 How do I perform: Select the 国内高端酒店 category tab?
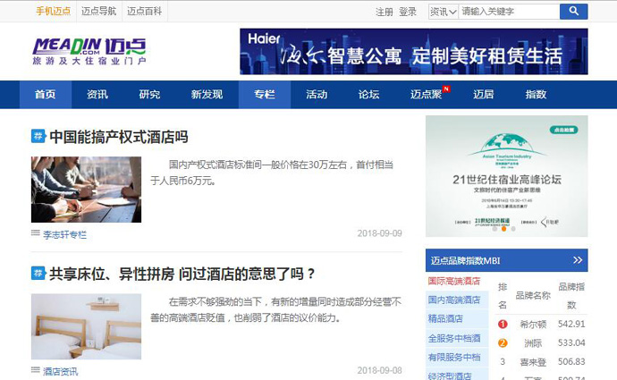pyautogui.click(x=454, y=300)
